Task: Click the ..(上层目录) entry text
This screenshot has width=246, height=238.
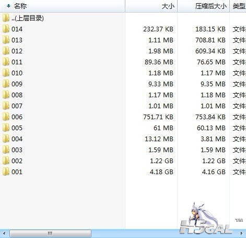Action: pos(28,18)
